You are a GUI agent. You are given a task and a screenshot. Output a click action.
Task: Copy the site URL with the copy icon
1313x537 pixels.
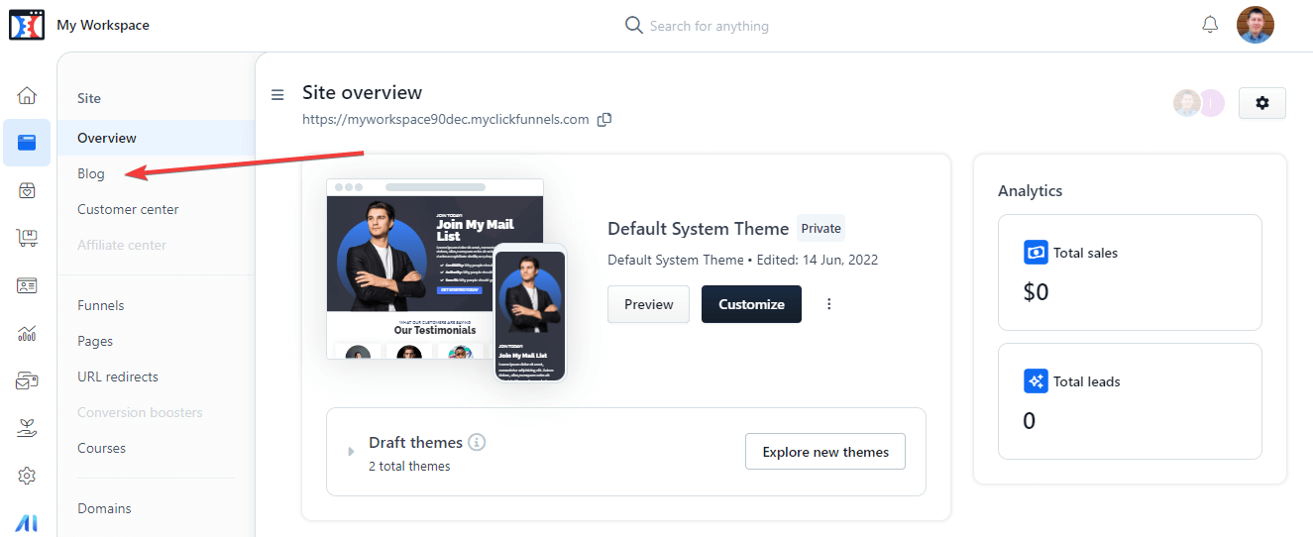pos(604,119)
